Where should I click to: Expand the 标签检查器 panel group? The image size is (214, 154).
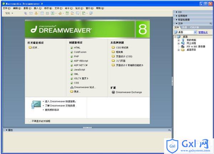(x=177, y=20)
